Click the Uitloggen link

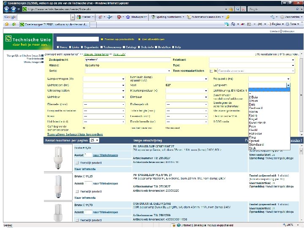pyautogui.click(x=288, y=31)
